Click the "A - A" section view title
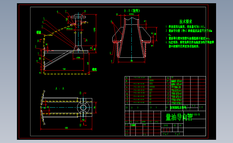This screenshot has width=233, height=143. pyautogui.click(x=60, y=89)
